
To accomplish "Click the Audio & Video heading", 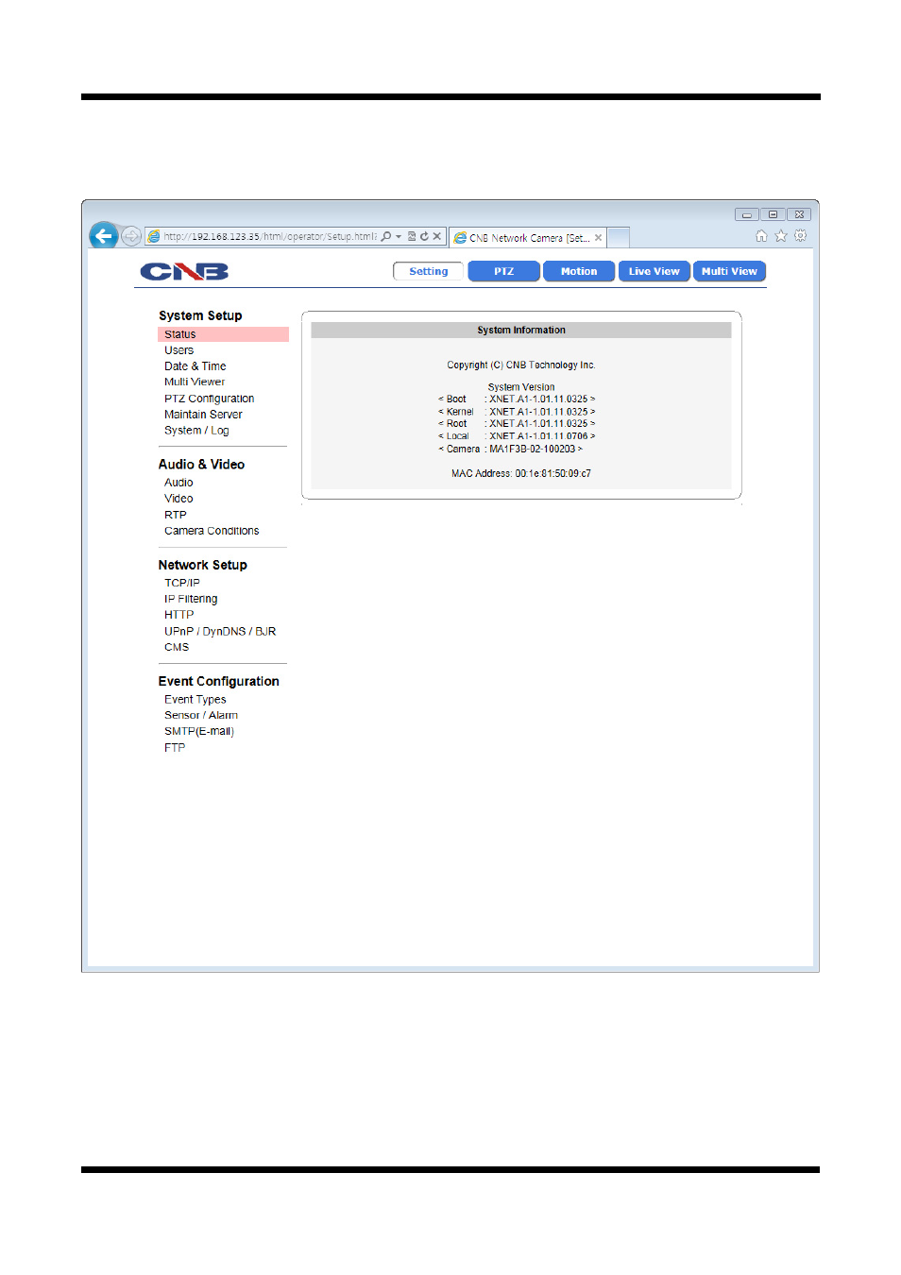I will coord(201,465).
